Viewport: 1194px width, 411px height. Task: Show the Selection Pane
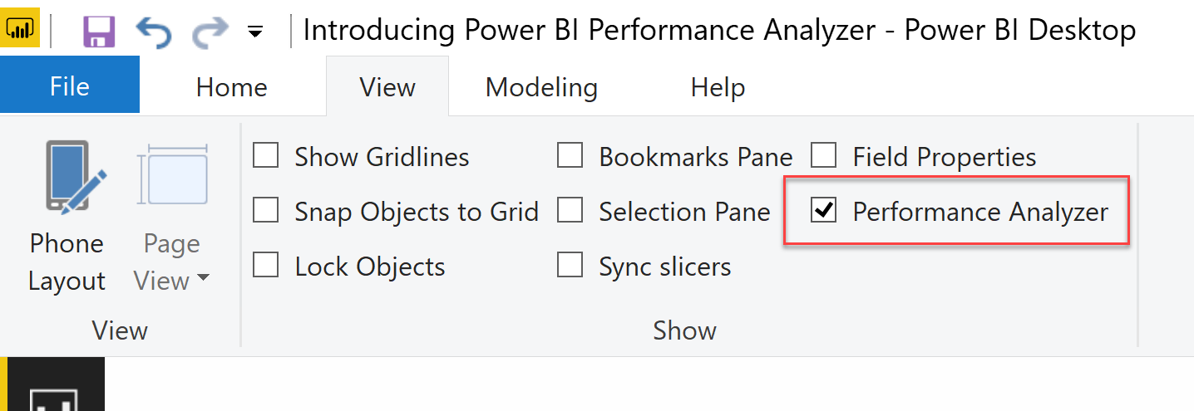[570, 211]
